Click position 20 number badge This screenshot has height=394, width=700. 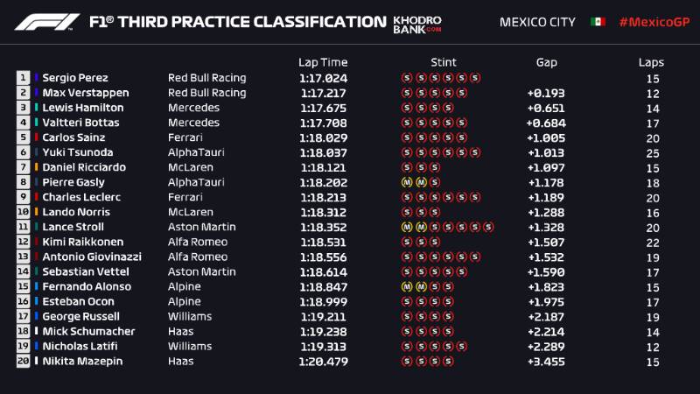[23, 361]
